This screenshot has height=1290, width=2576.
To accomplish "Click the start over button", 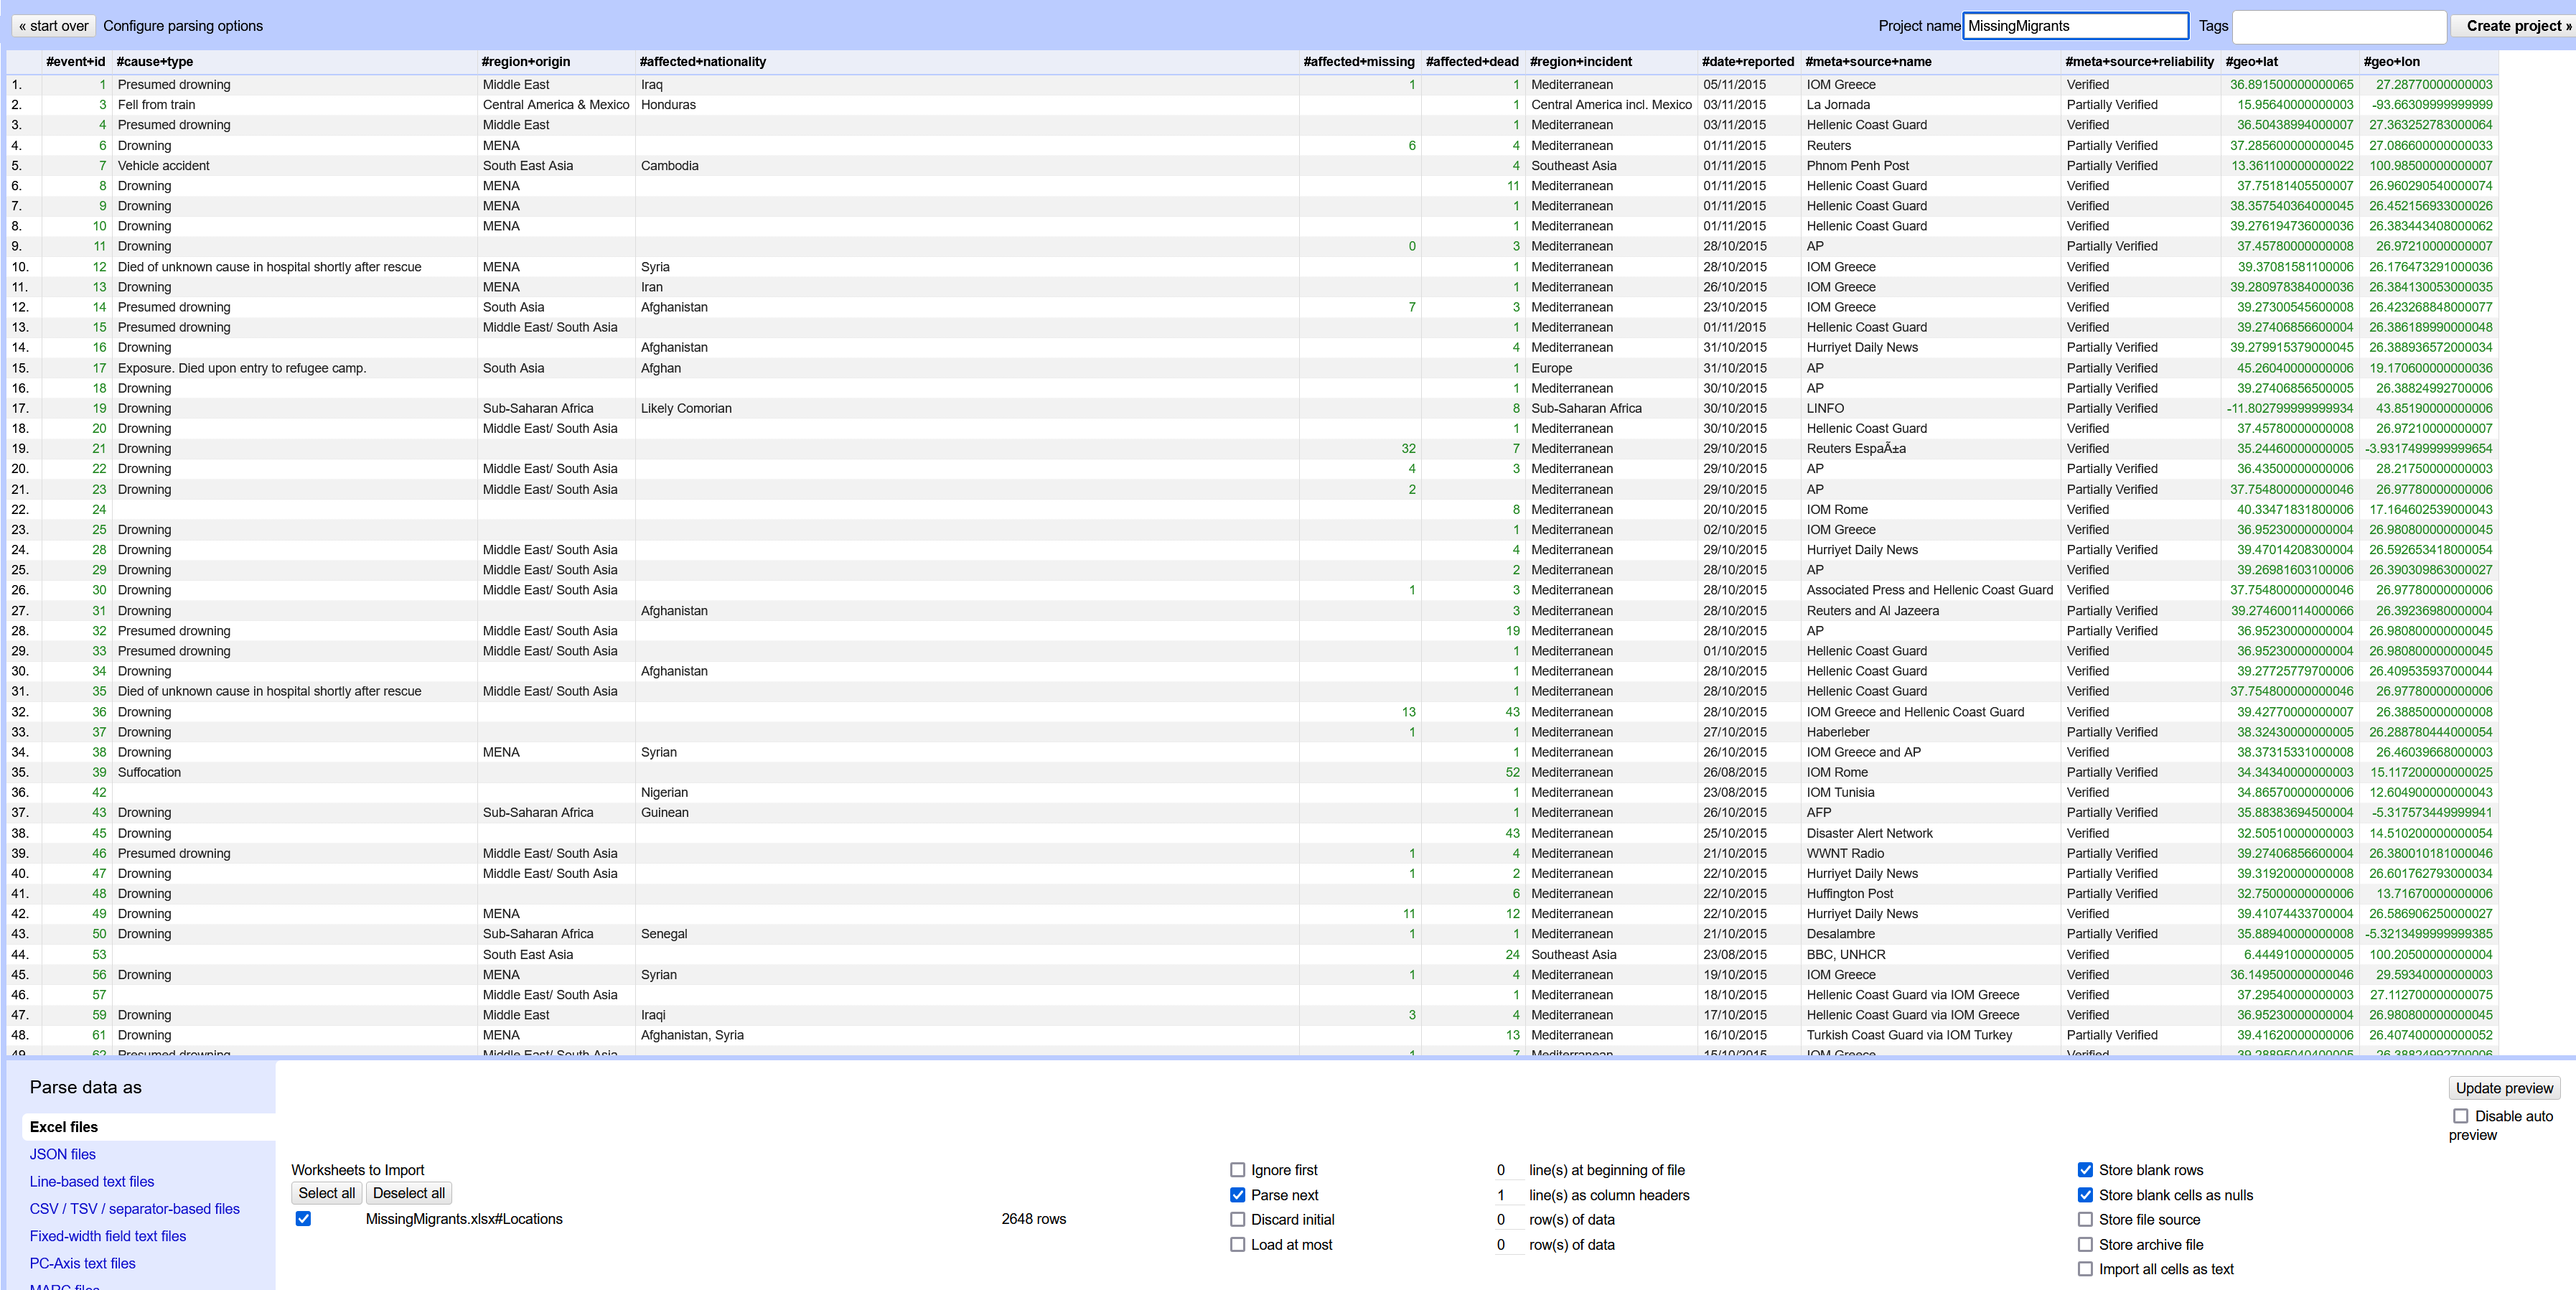I will point(53,26).
